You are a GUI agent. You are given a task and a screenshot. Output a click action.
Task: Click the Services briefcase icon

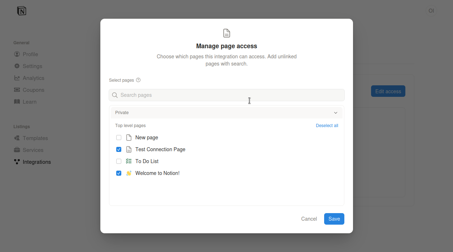click(x=17, y=150)
